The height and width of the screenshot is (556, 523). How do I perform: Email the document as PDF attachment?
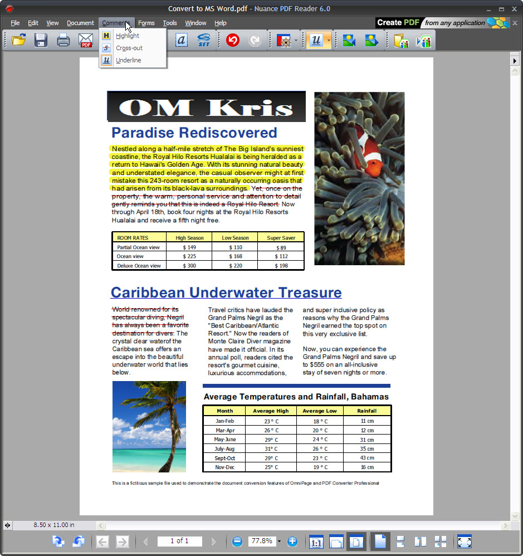[x=85, y=40]
